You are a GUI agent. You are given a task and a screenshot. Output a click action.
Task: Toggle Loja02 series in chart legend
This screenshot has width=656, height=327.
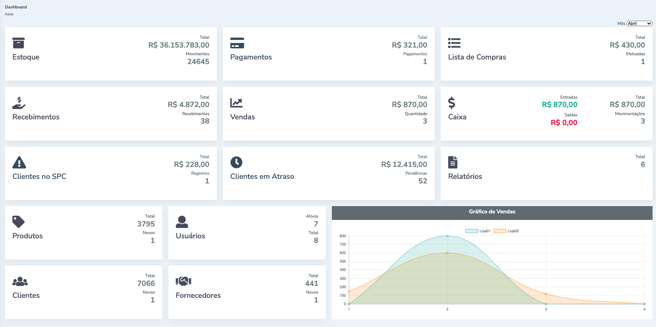point(506,231)
